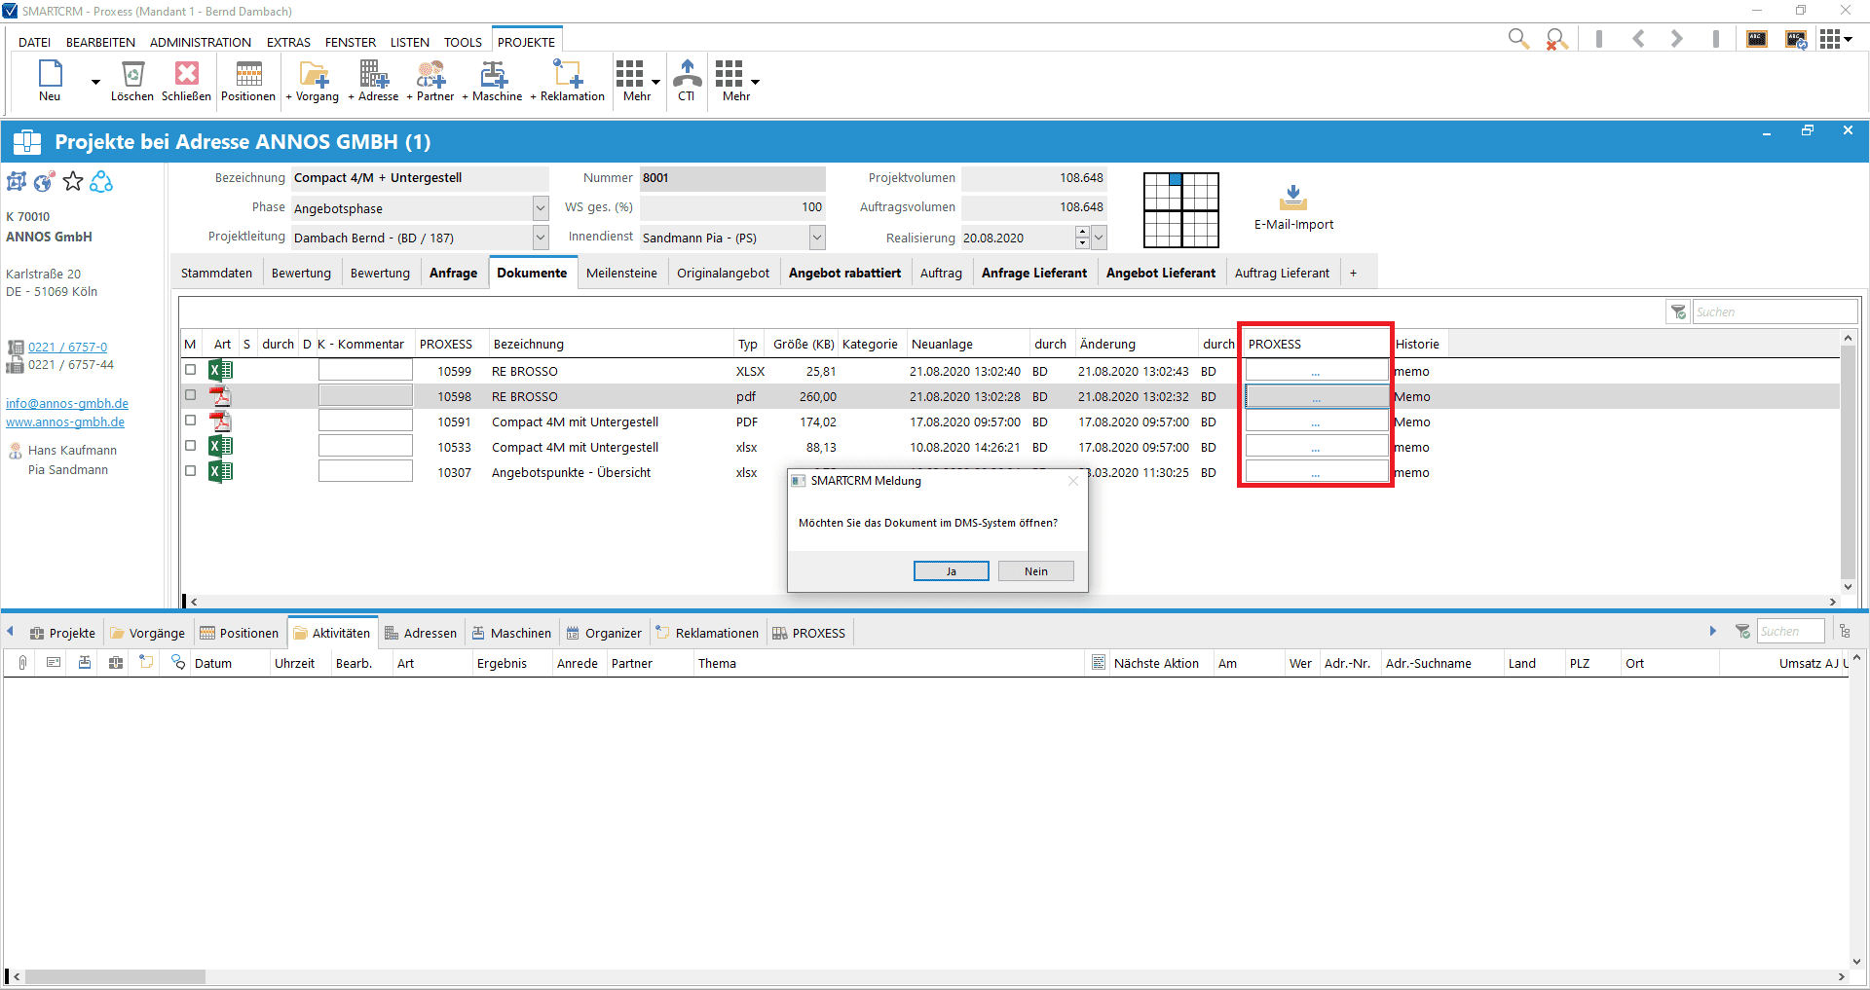Check the box for document 10599

[191, 370]
